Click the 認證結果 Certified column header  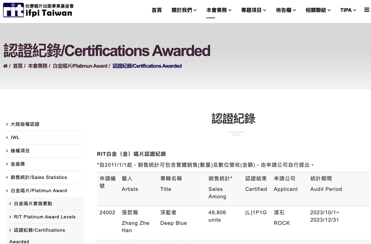(256, 184)
